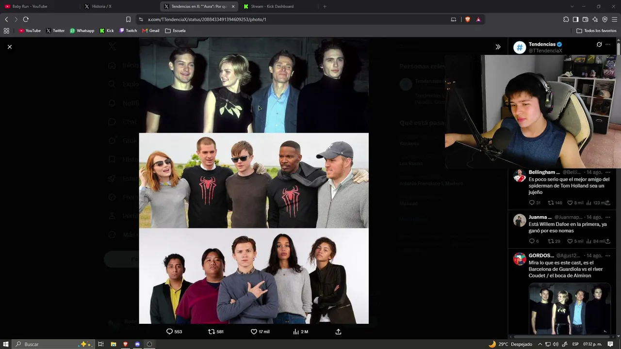Open Task View on the taskbar
Viewport: 621px width, 349px height.
[101, 344]
